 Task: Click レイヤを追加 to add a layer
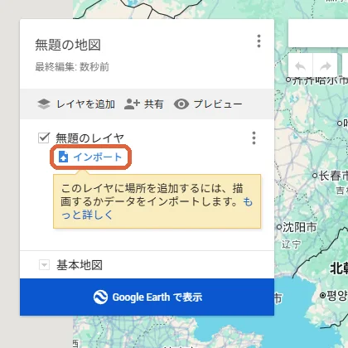[x=76, y=104]
